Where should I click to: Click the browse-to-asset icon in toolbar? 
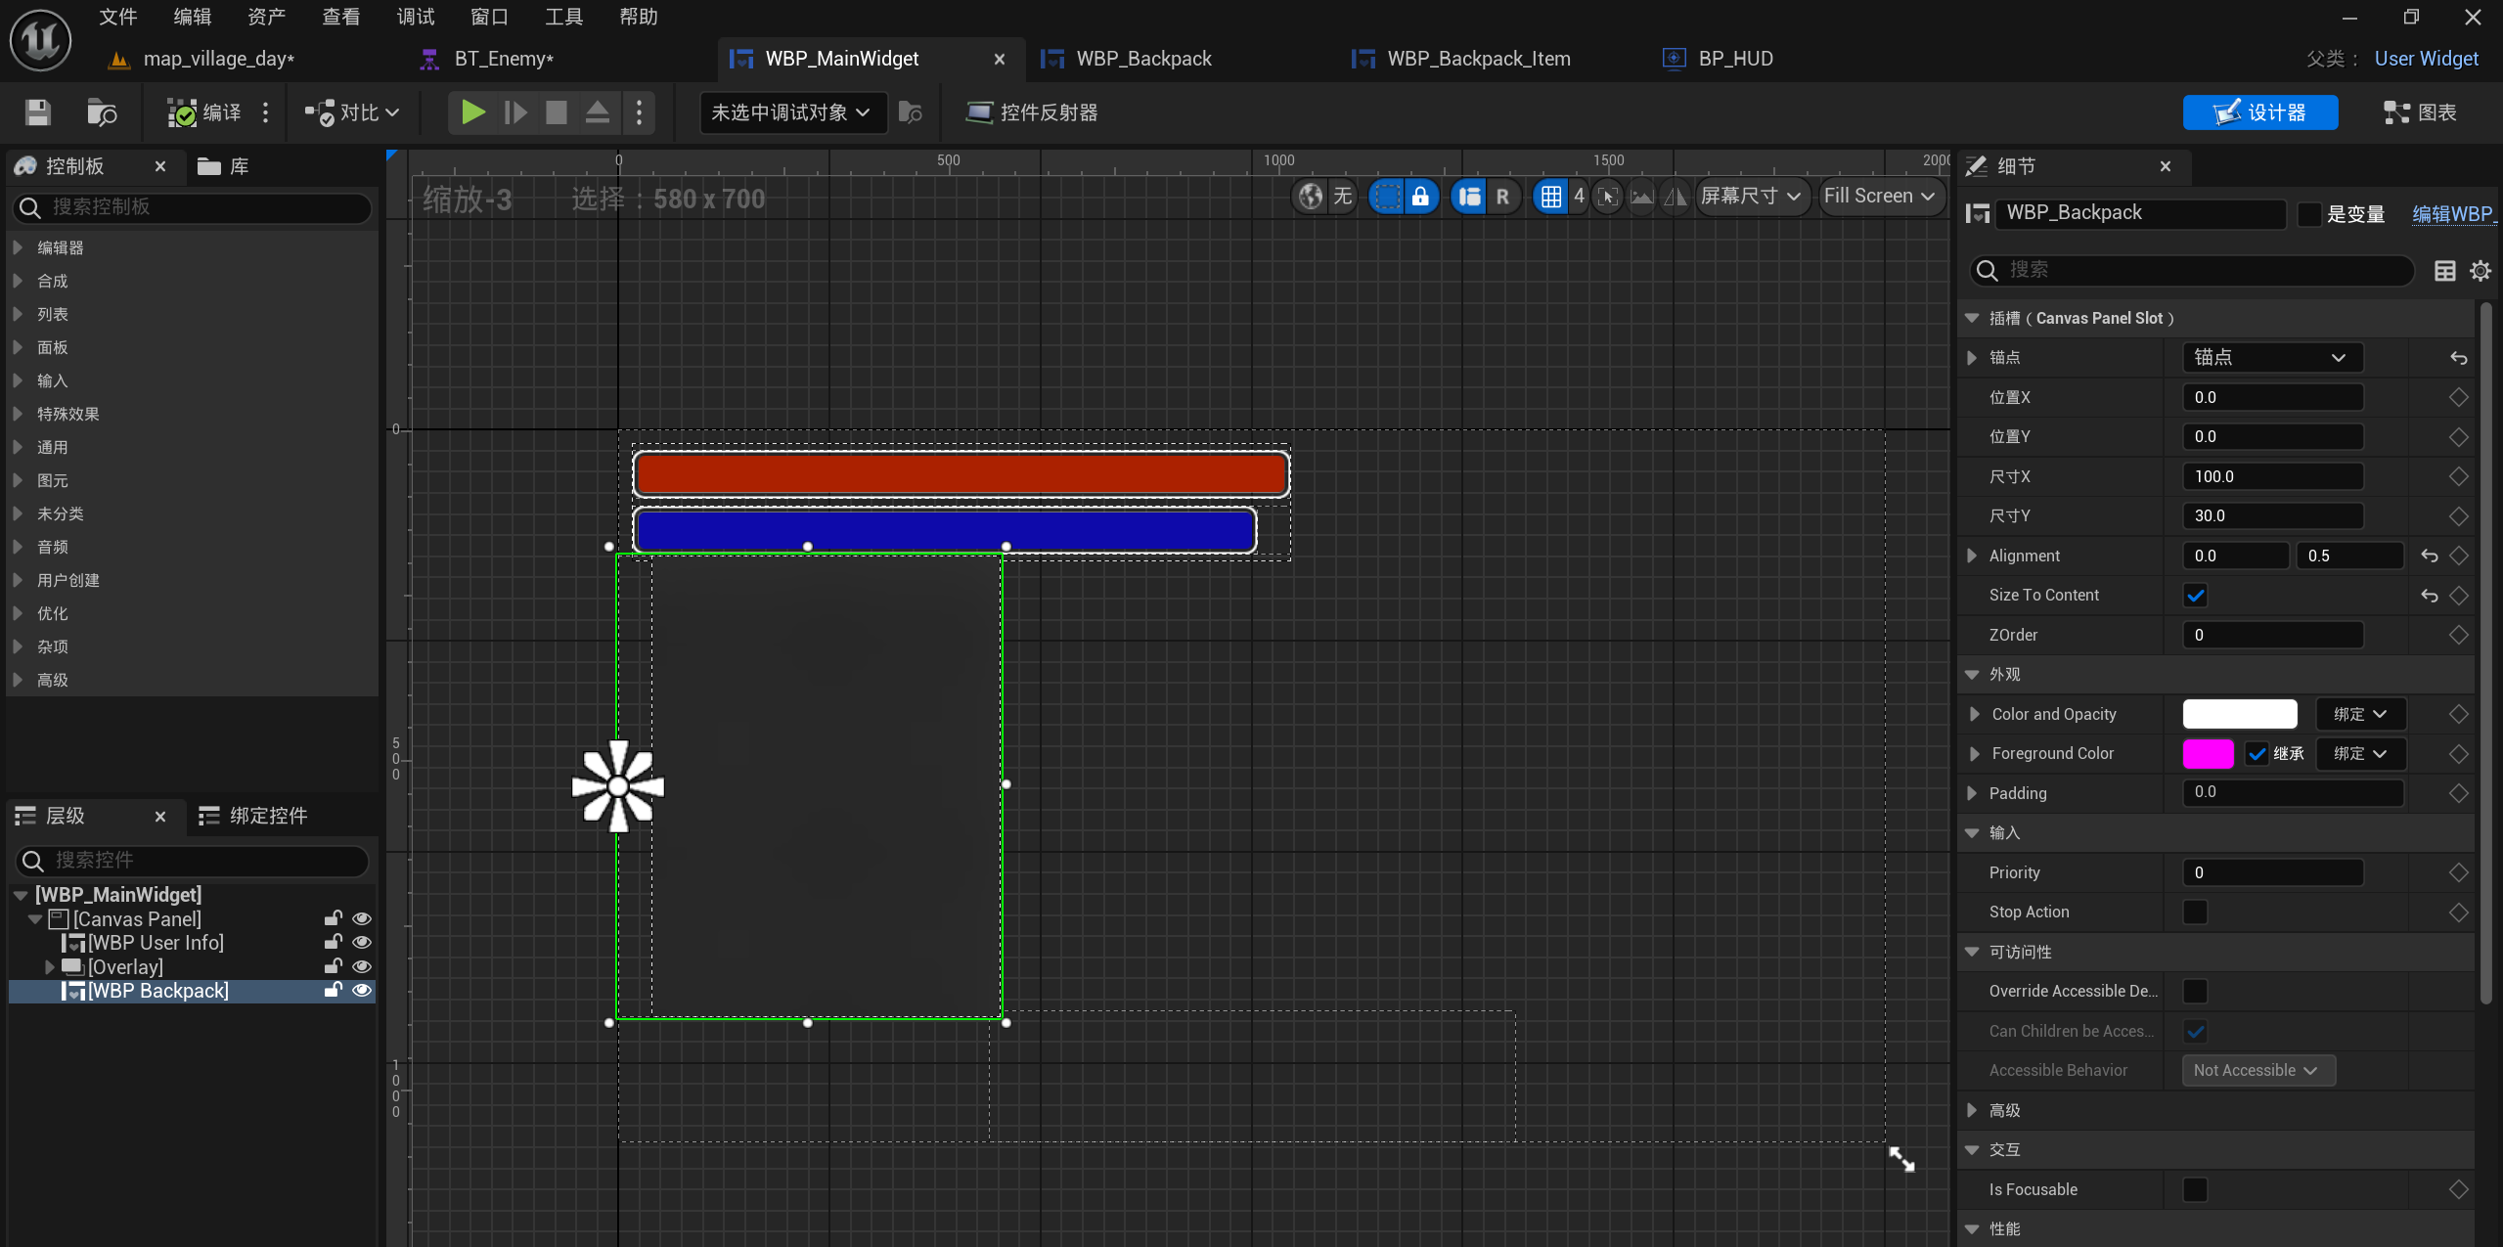[102, 112]
